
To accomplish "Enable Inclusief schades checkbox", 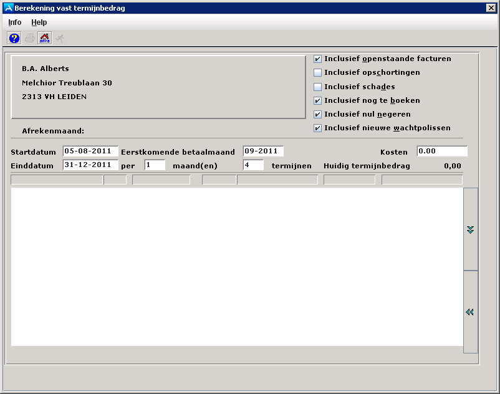I will pyautogui.click(x=318, y=87).
